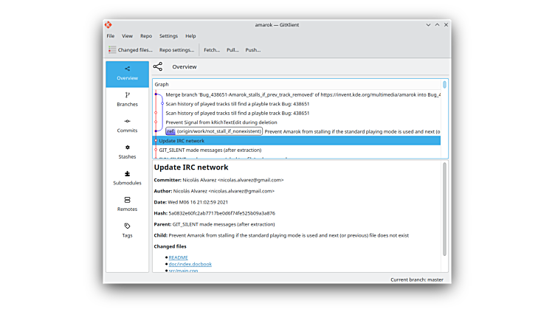Open the doc/index.docbook file link
This screenshot has height=312, width=555.
click(190, 264)
